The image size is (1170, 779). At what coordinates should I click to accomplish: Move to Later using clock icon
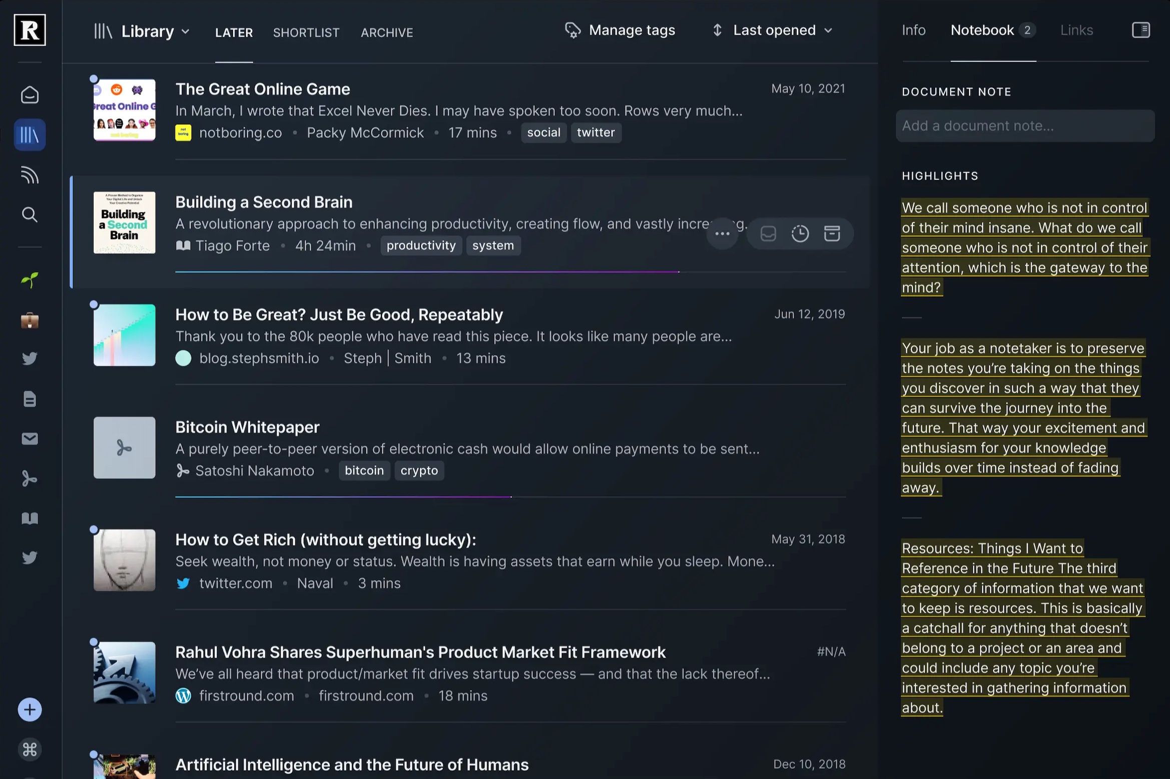point(800,233)
